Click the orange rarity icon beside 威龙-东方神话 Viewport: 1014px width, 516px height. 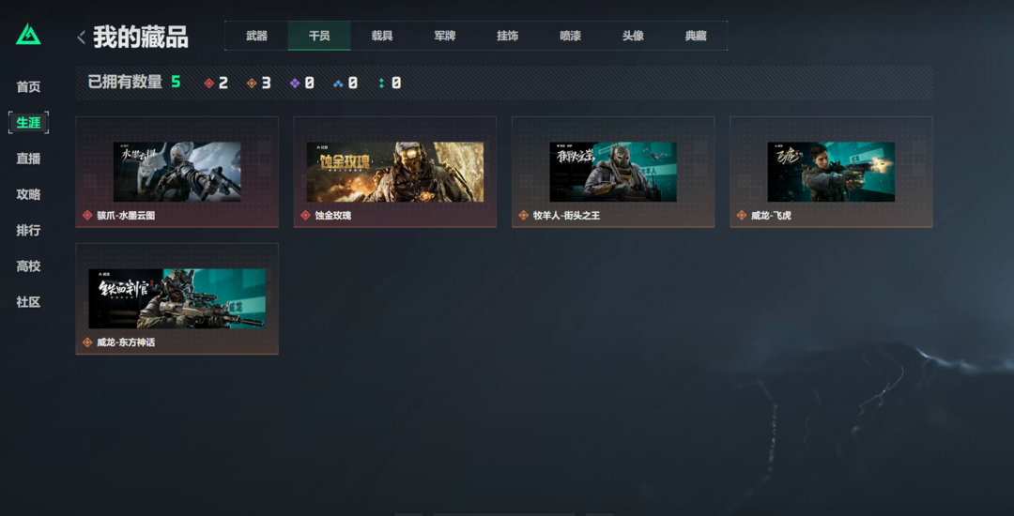click(87, 342)
